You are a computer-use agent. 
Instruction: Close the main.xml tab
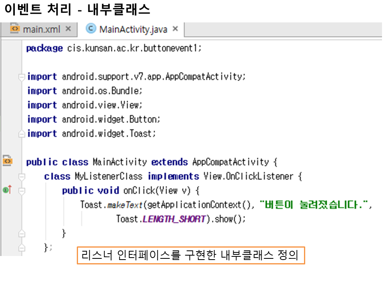(68, 29)
